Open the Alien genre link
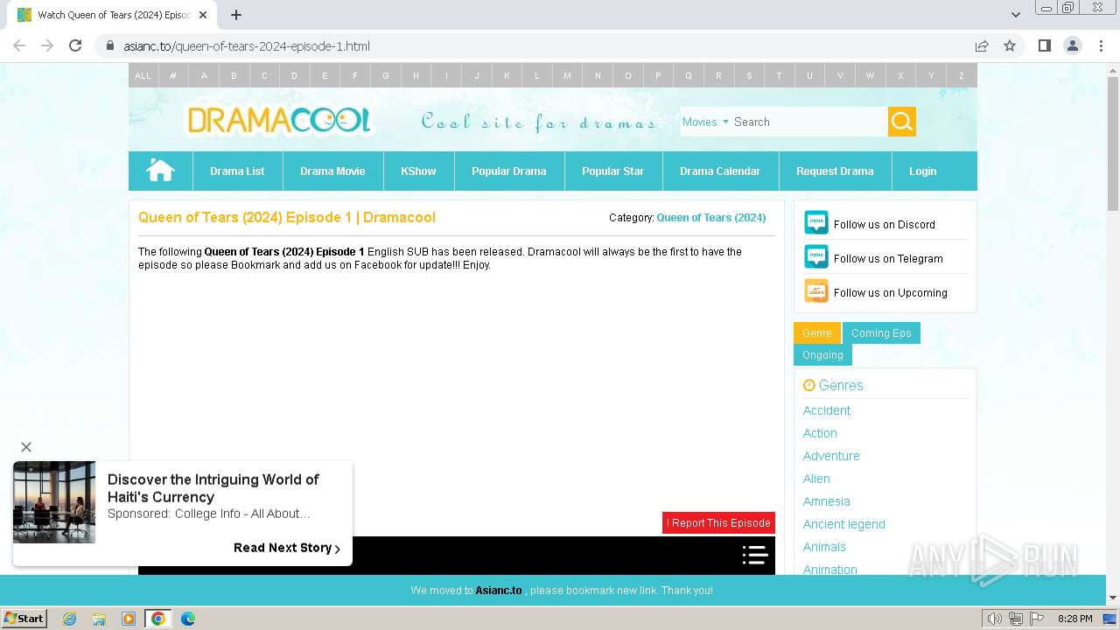The width and height of the screenshot is (1120, 630). point(816,479)
